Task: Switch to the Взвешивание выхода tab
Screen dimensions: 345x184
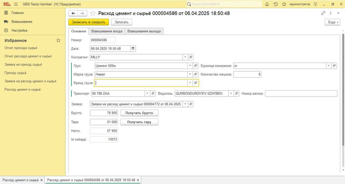Action: [144, 31]
